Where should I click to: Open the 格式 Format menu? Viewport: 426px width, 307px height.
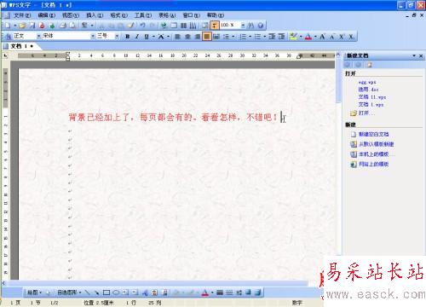coord(119,15)
